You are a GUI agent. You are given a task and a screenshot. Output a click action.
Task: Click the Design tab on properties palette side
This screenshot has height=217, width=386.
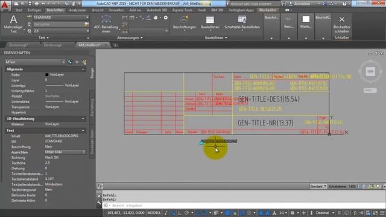92,74
